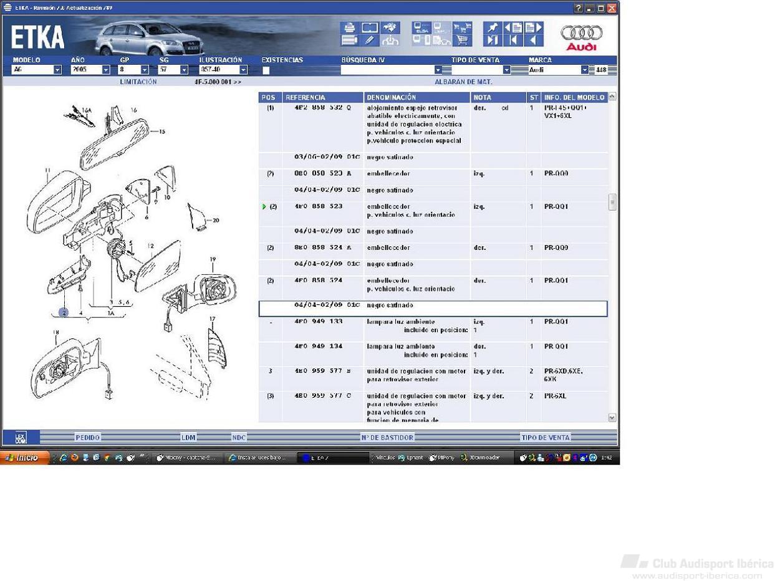The image size is (775, 581).
Task: Open the Tipo de Venta dropdown
Action: [506, 70]
